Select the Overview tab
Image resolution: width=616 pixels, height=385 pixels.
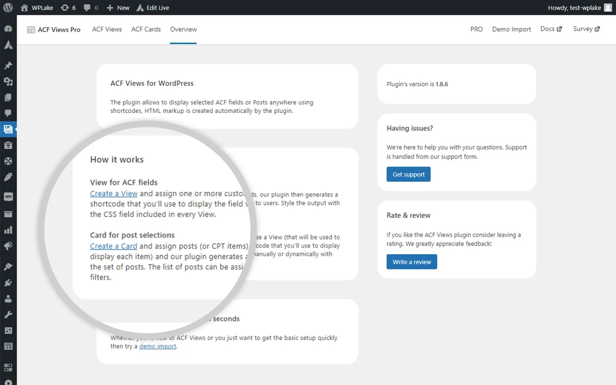[x=183, y=29]
